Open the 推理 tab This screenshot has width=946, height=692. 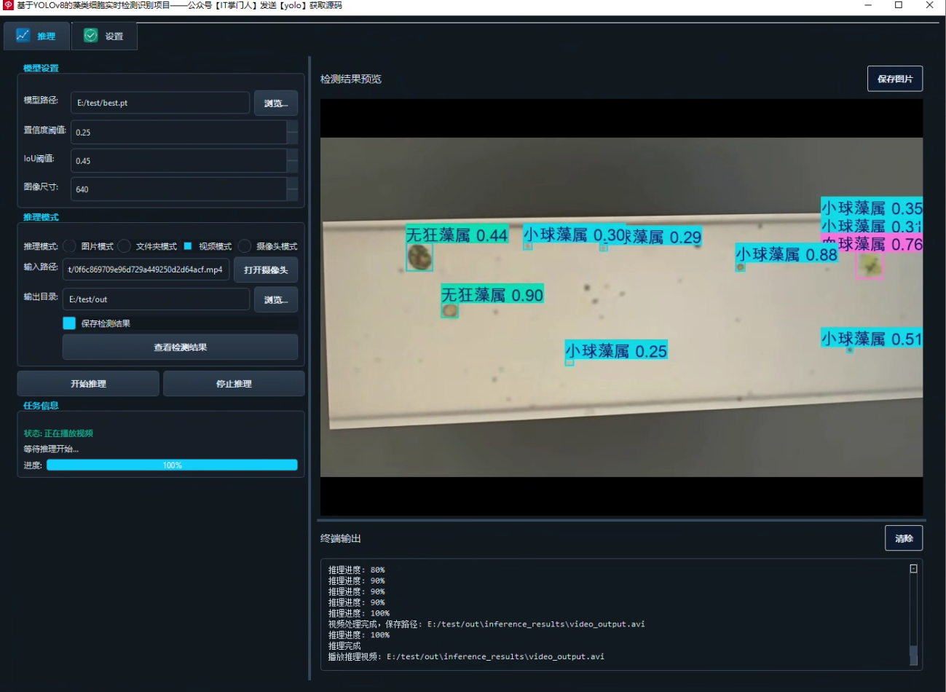pyautogui.click(x=36, y=36)
